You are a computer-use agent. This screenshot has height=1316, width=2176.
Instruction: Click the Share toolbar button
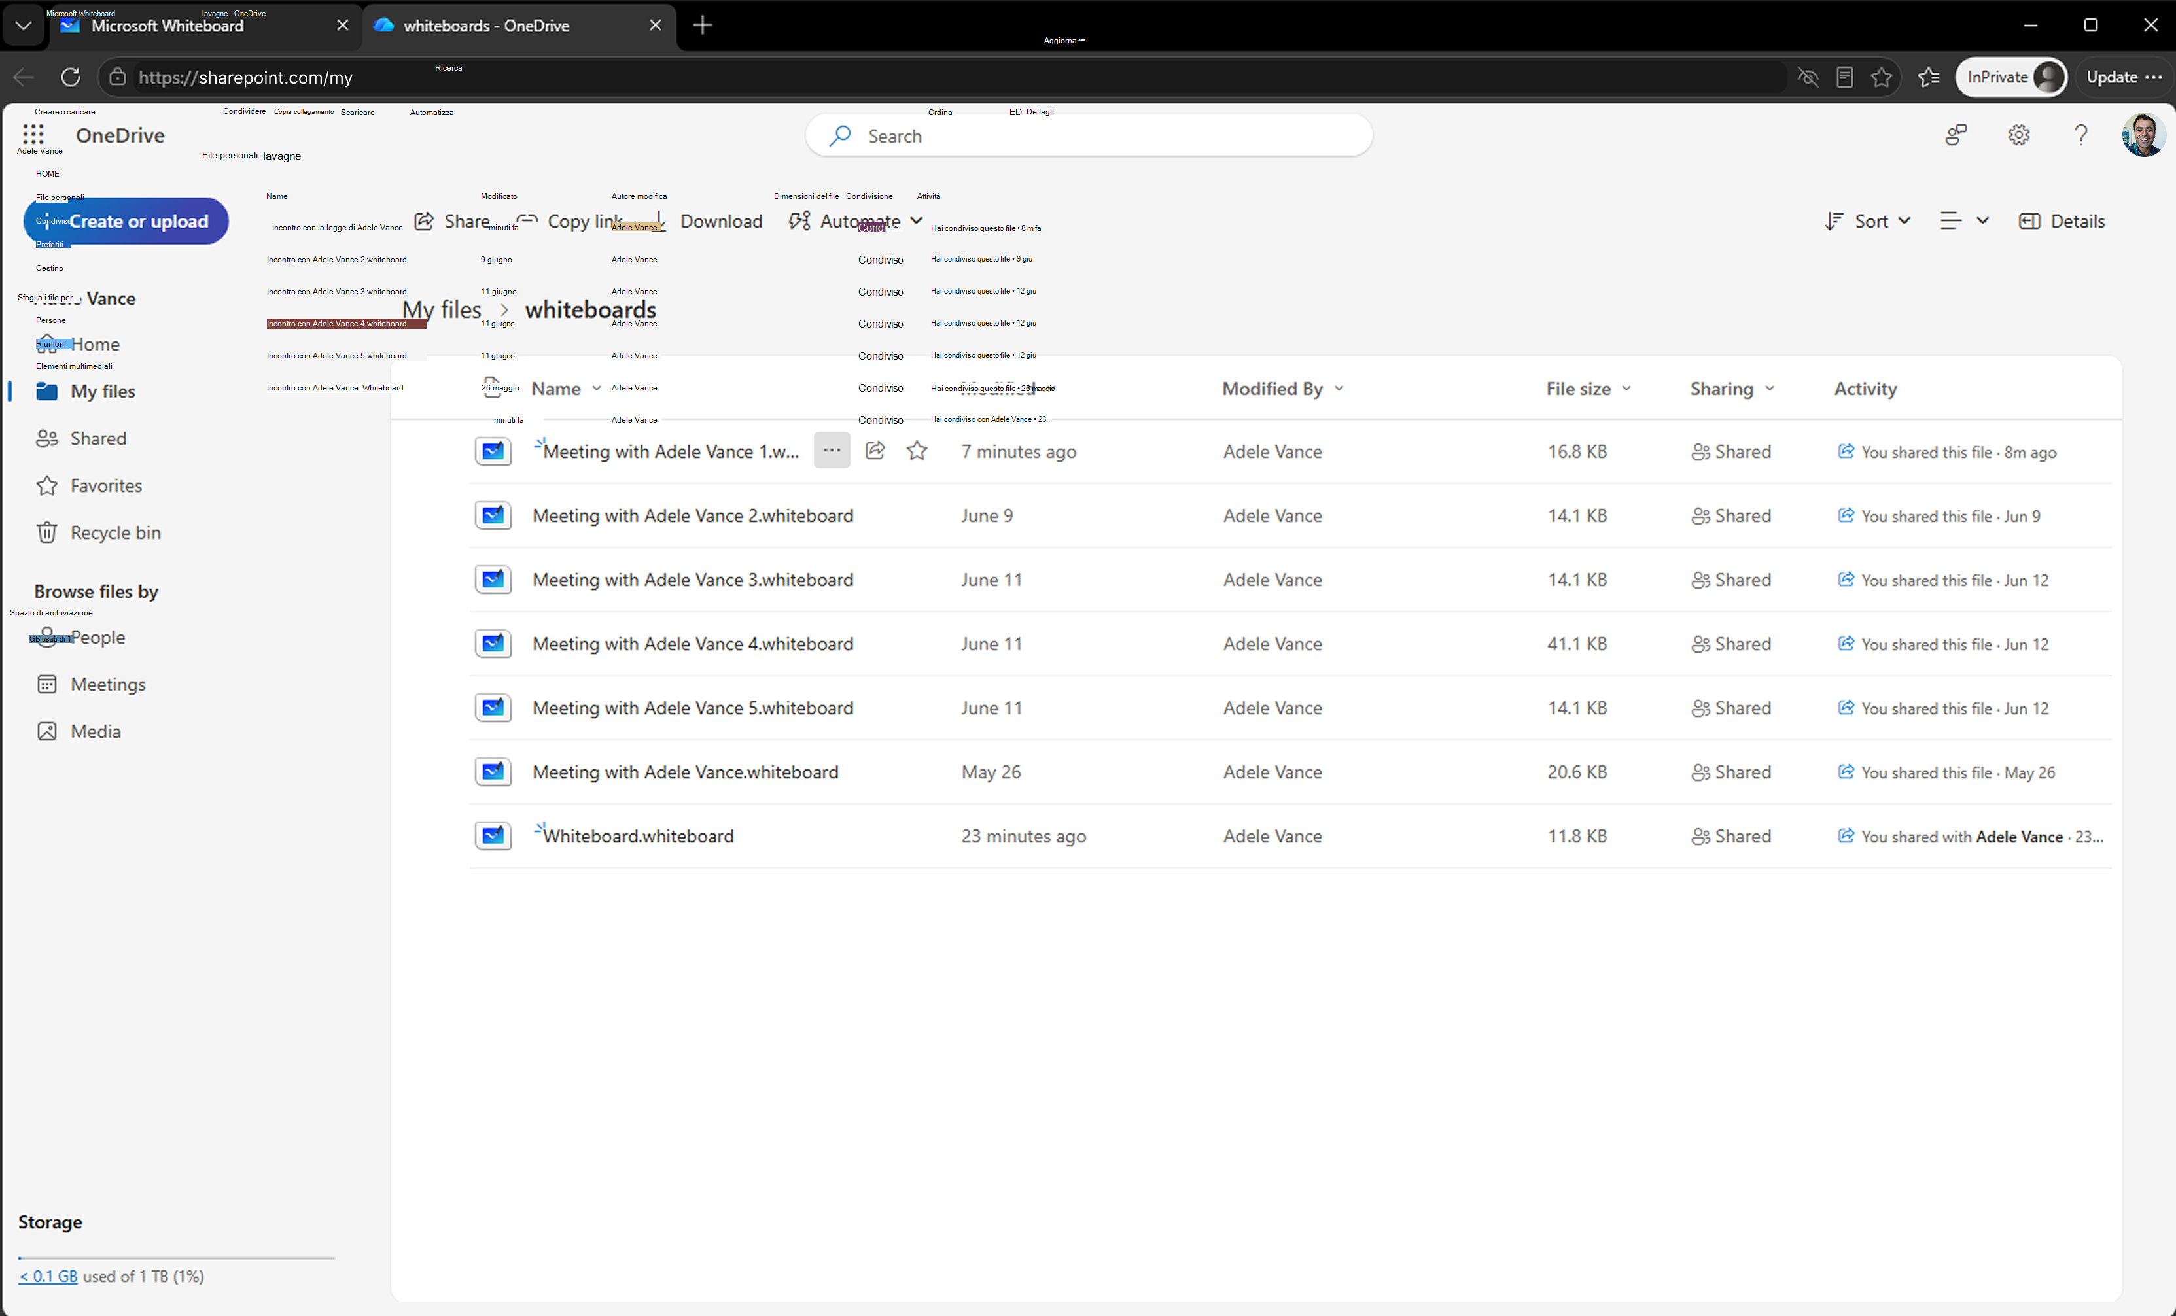452,220
